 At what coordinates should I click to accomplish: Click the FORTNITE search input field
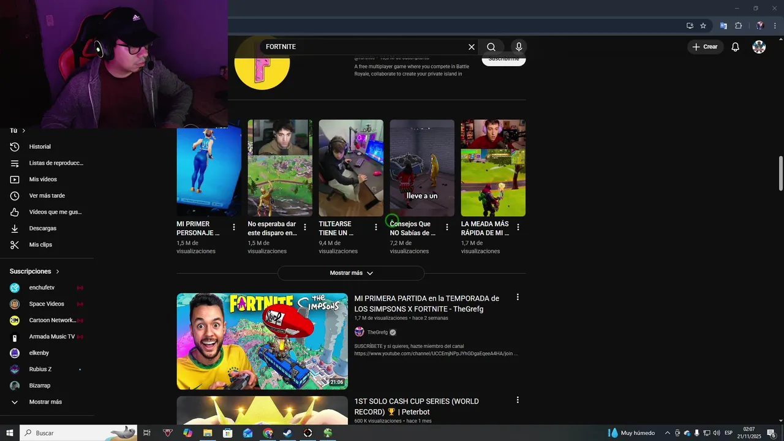pyautogui.click(x=364, y=47)
